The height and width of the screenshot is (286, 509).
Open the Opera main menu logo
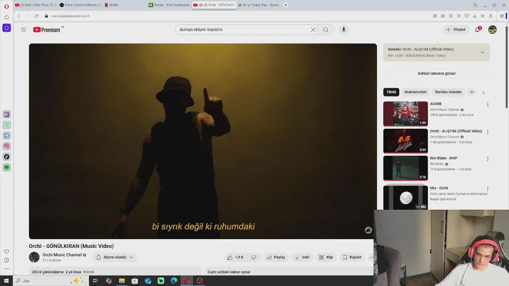click(x=6, y=6)
